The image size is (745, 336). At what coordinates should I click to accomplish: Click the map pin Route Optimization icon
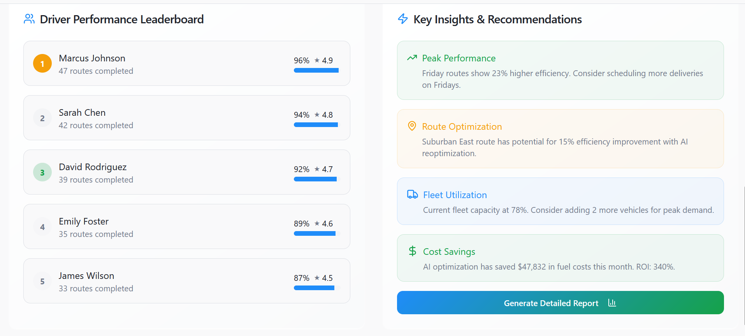(412, 126)
